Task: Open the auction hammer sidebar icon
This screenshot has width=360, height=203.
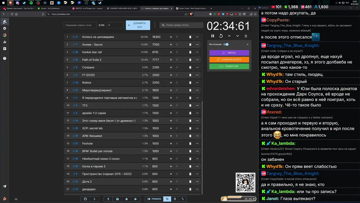Action: (4, 22)
